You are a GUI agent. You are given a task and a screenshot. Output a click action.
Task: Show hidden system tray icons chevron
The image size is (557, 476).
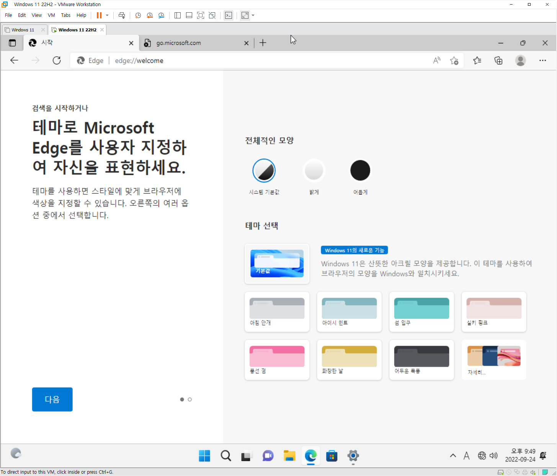click(453, 456)
